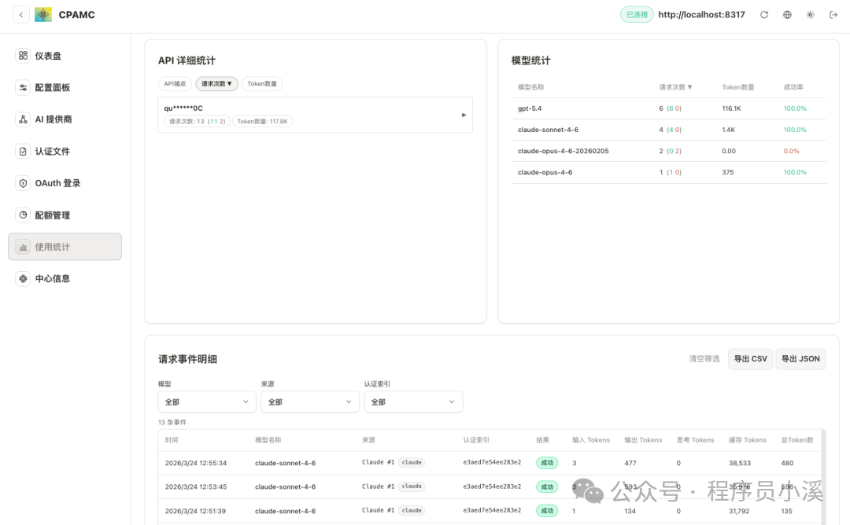The height and width of the screenshot is (525, 850).
Task: Open the 来源 filter dropdown
Action: (309, 402)
